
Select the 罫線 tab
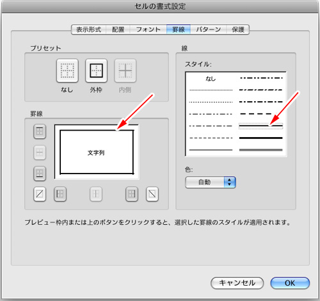point(179,29)
